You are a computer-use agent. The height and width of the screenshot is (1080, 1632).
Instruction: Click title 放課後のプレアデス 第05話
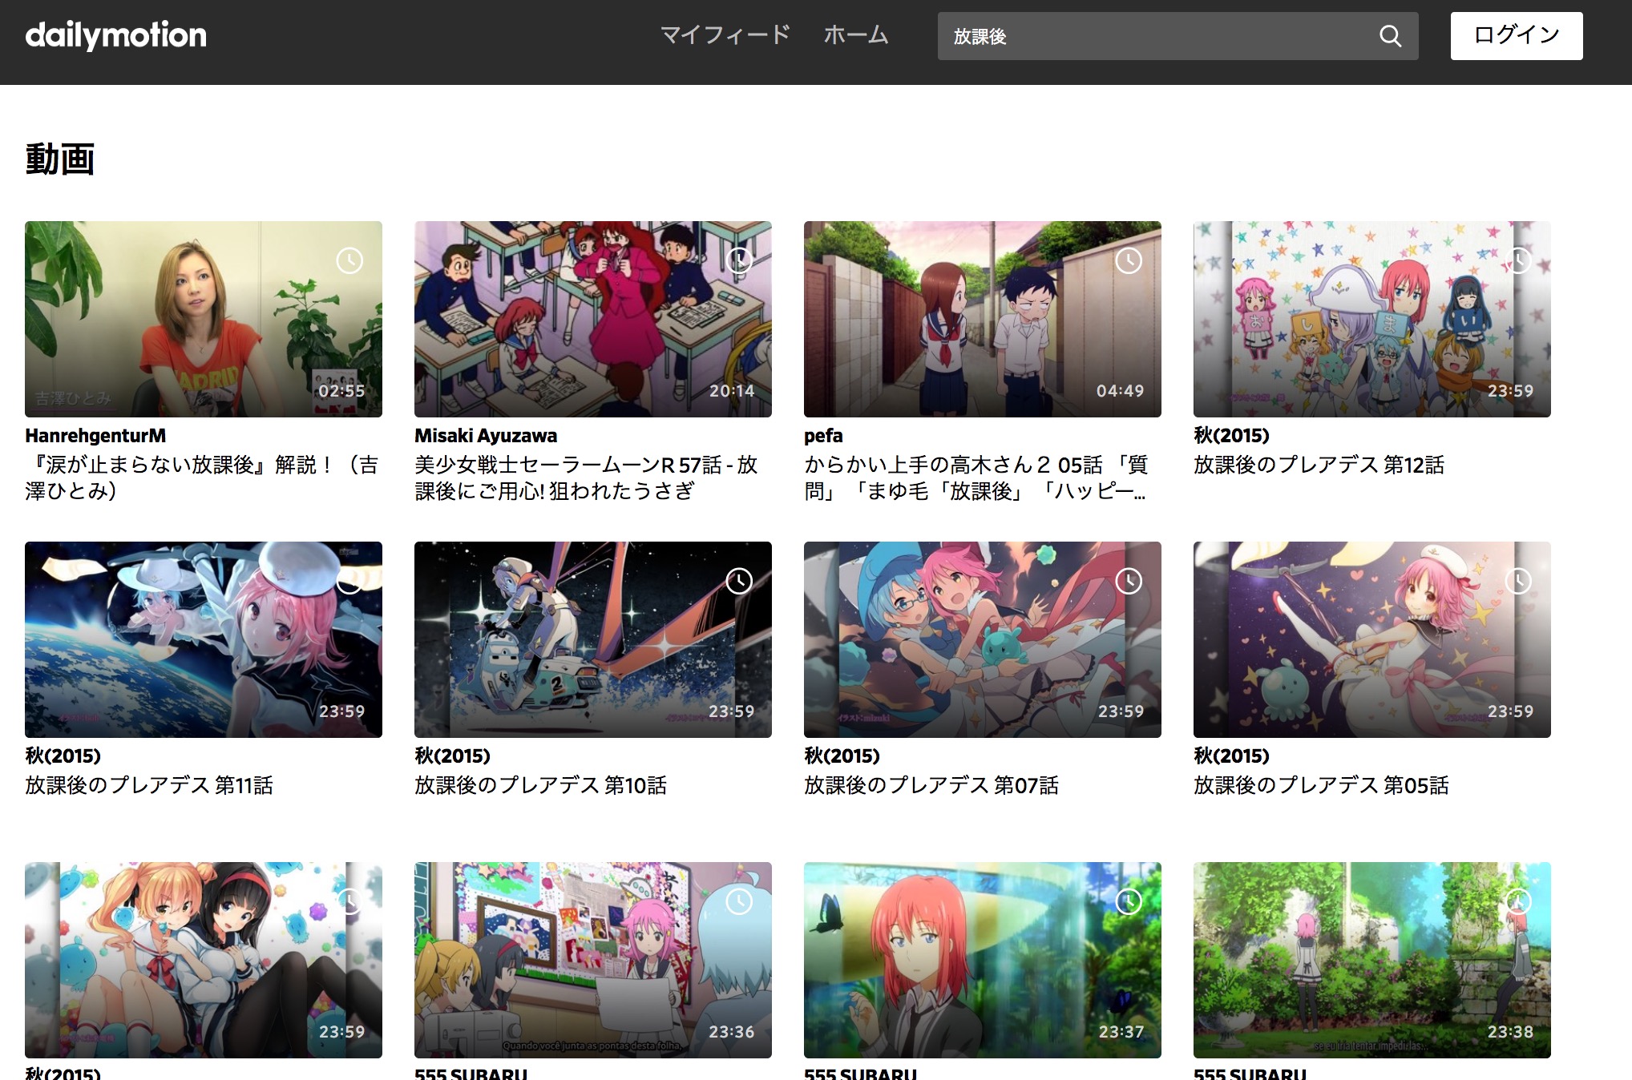coord(1321,785)
